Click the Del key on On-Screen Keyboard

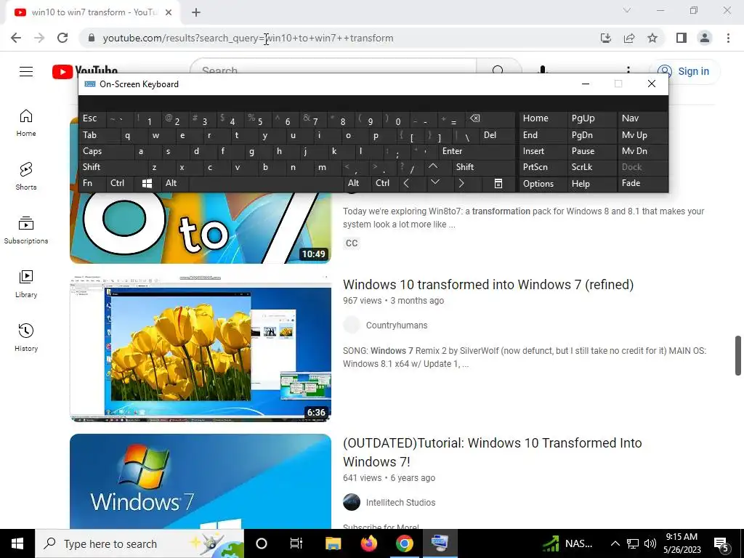497,135
